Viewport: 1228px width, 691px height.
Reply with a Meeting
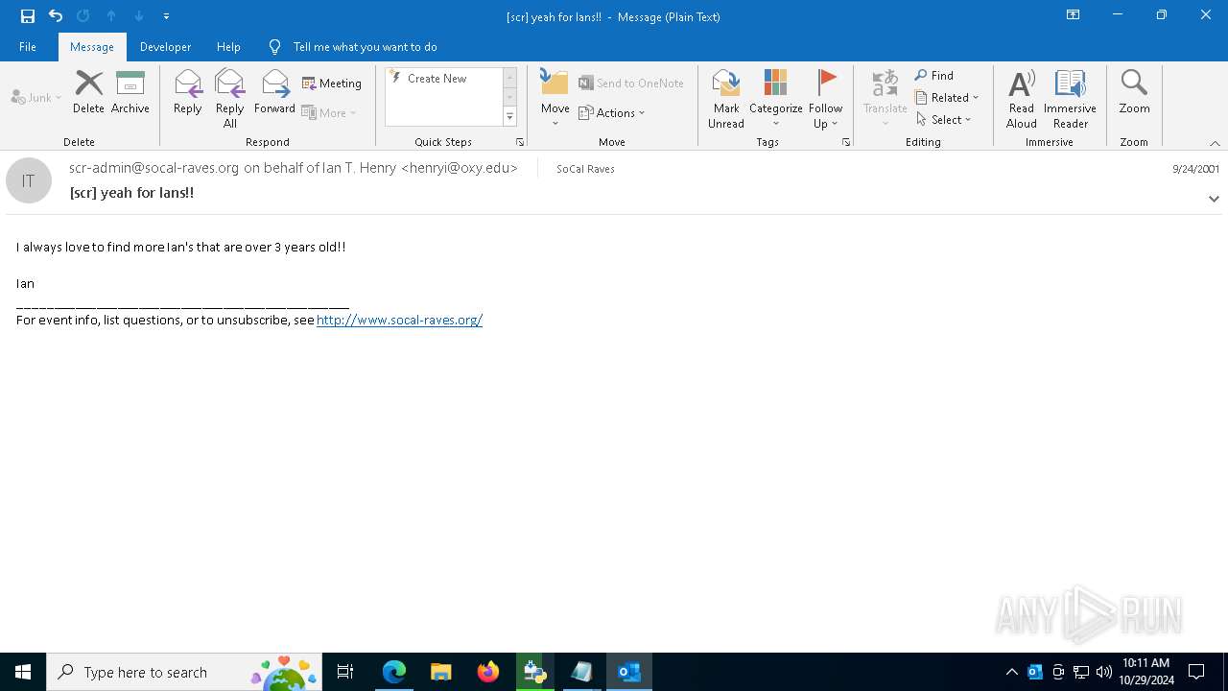click(332, 83)
